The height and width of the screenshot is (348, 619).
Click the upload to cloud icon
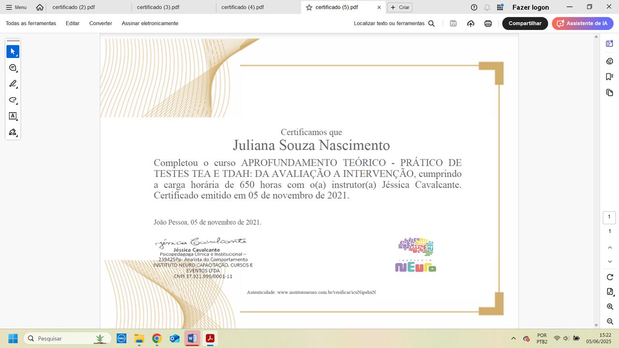(x=471, y=23)
